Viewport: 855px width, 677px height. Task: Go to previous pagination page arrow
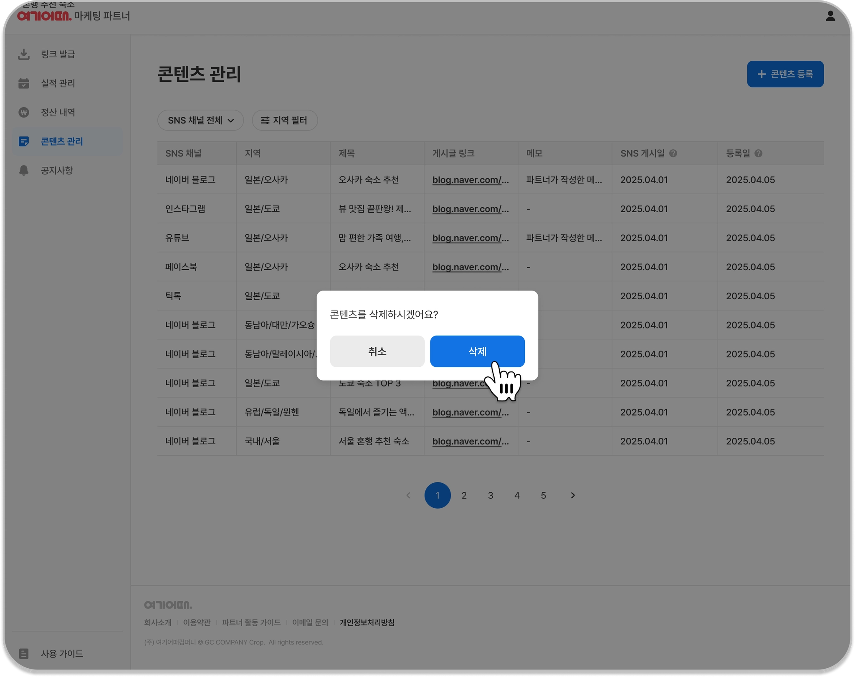pos(408,495)
